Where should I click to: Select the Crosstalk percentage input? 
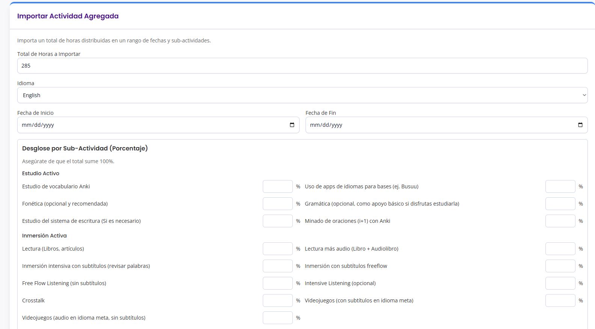click(277, 300)
